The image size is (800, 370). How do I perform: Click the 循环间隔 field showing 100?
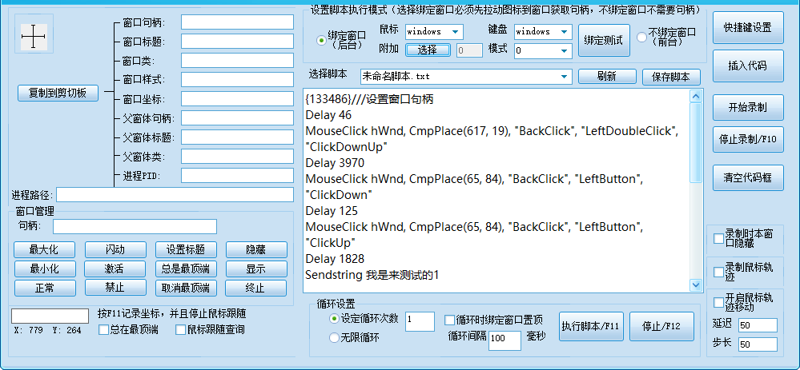tap(505, 340)
